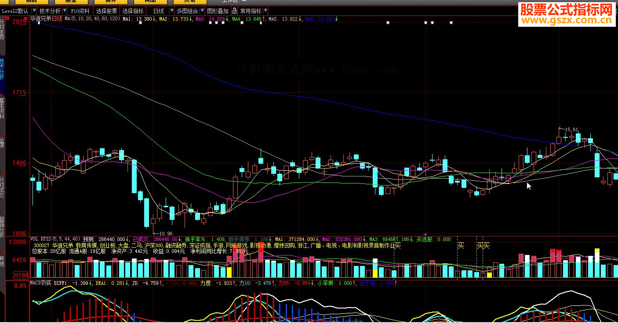Click the volume MA2: 532381.000 value

pyautogui.click(x=342, y=239)
